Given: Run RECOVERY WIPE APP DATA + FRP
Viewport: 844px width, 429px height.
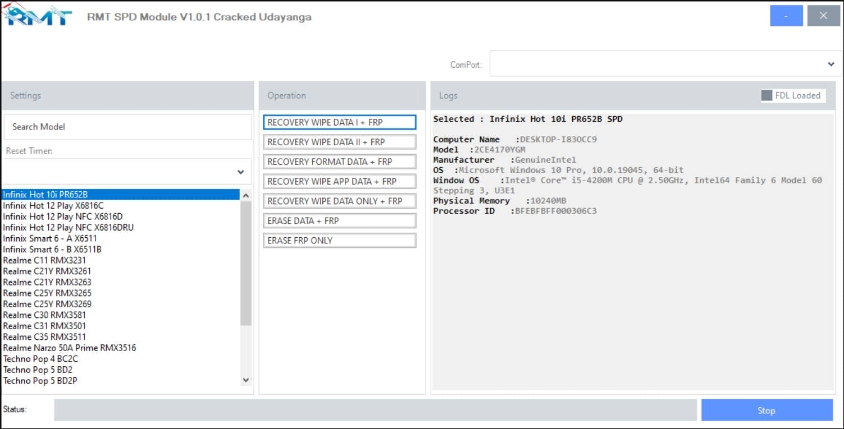Looking at the screenshot, I should pyautogui.click(x=339, y=181).
